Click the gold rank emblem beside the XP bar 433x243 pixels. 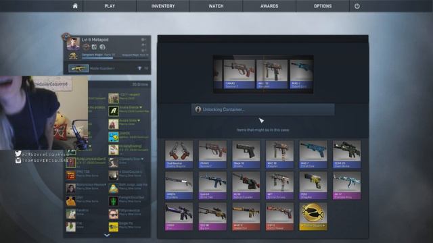coord(73,56)
